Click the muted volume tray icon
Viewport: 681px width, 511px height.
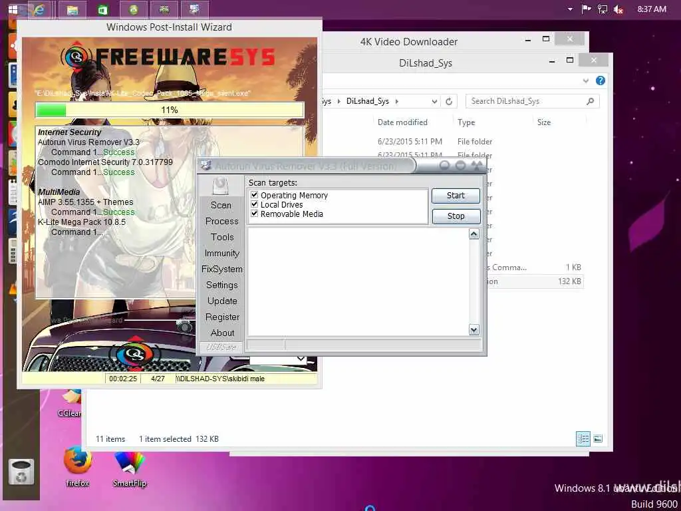click(618, 9)
